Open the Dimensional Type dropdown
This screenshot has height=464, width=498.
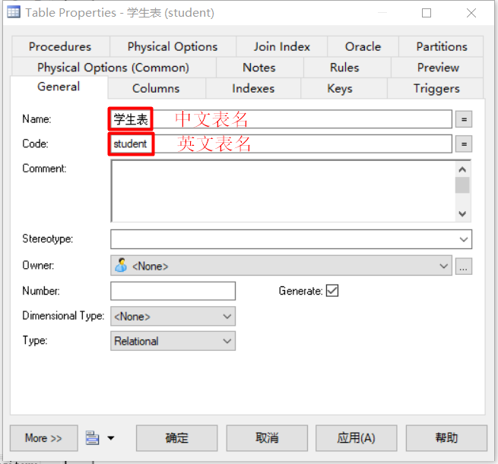click(227, 316)
